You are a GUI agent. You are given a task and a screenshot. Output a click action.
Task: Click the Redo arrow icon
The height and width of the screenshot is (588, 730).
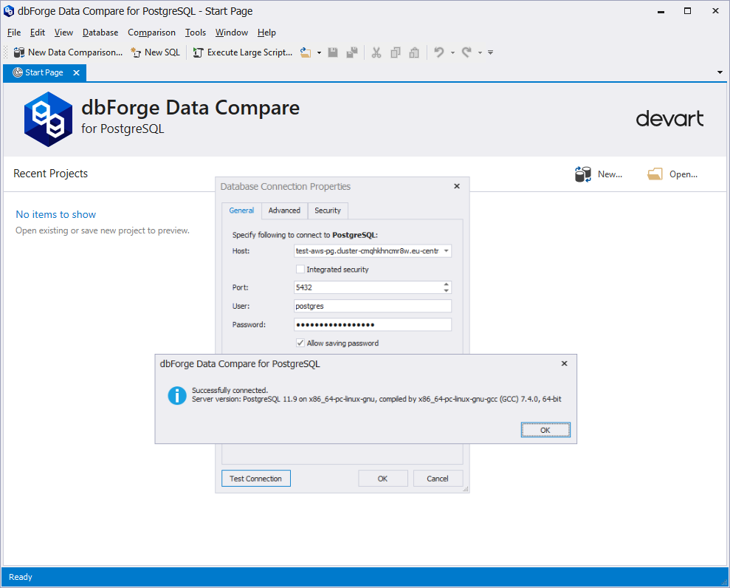[466, 52]
